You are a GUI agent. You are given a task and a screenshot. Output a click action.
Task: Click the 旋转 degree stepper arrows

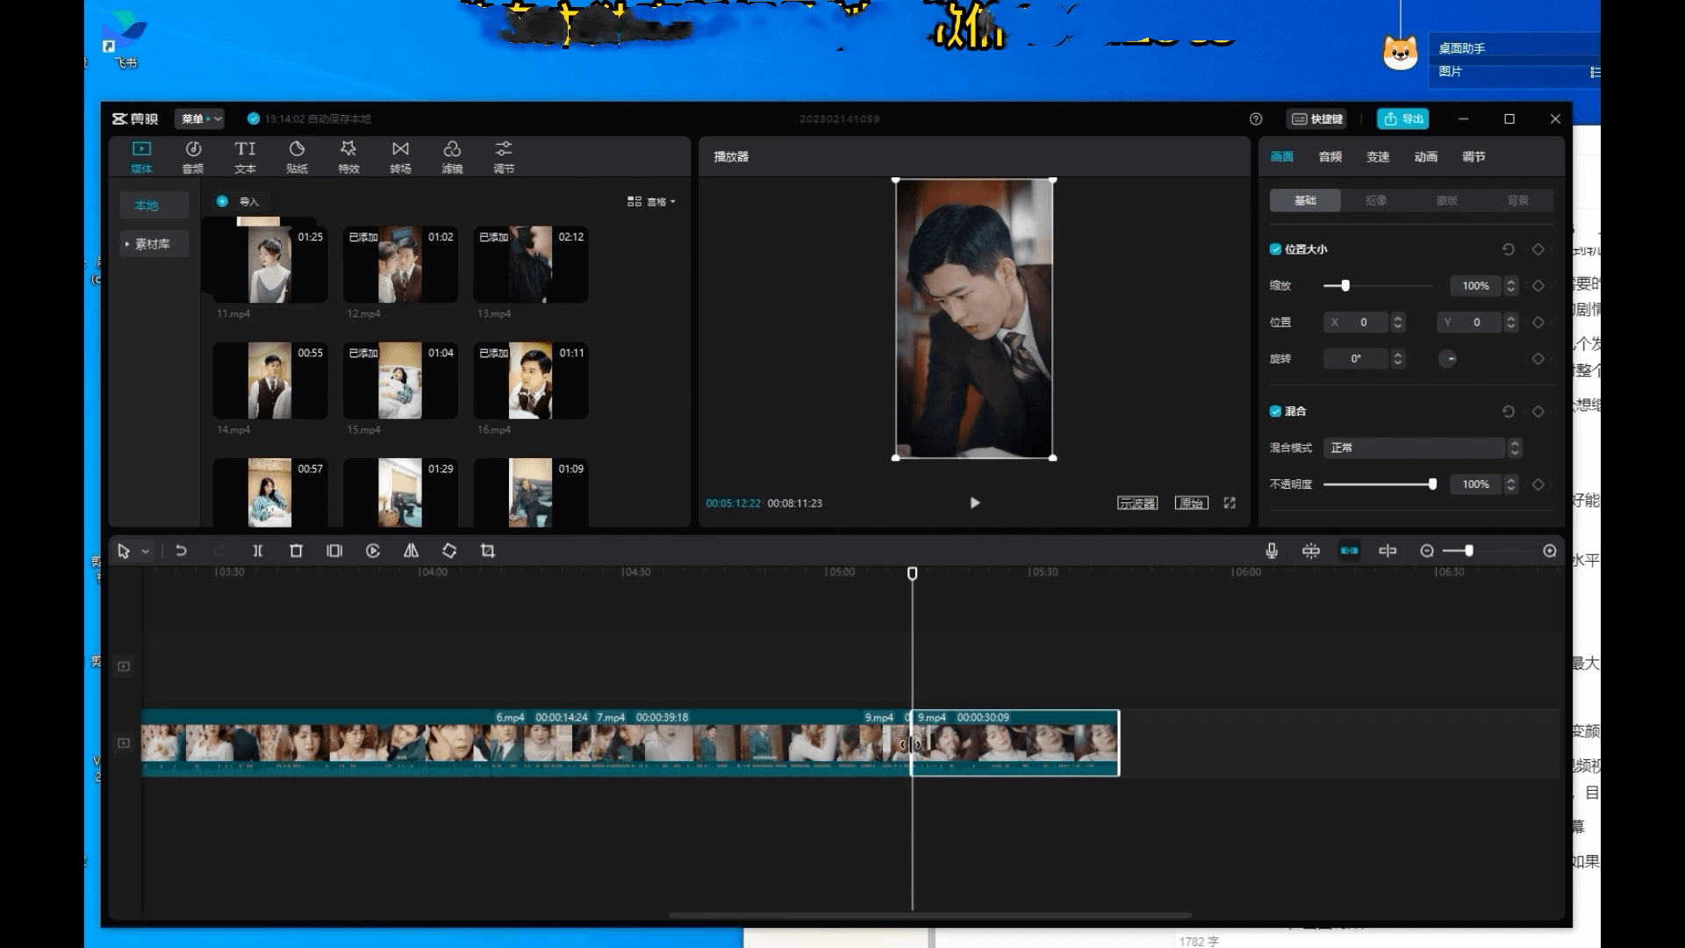[1398, 359]
